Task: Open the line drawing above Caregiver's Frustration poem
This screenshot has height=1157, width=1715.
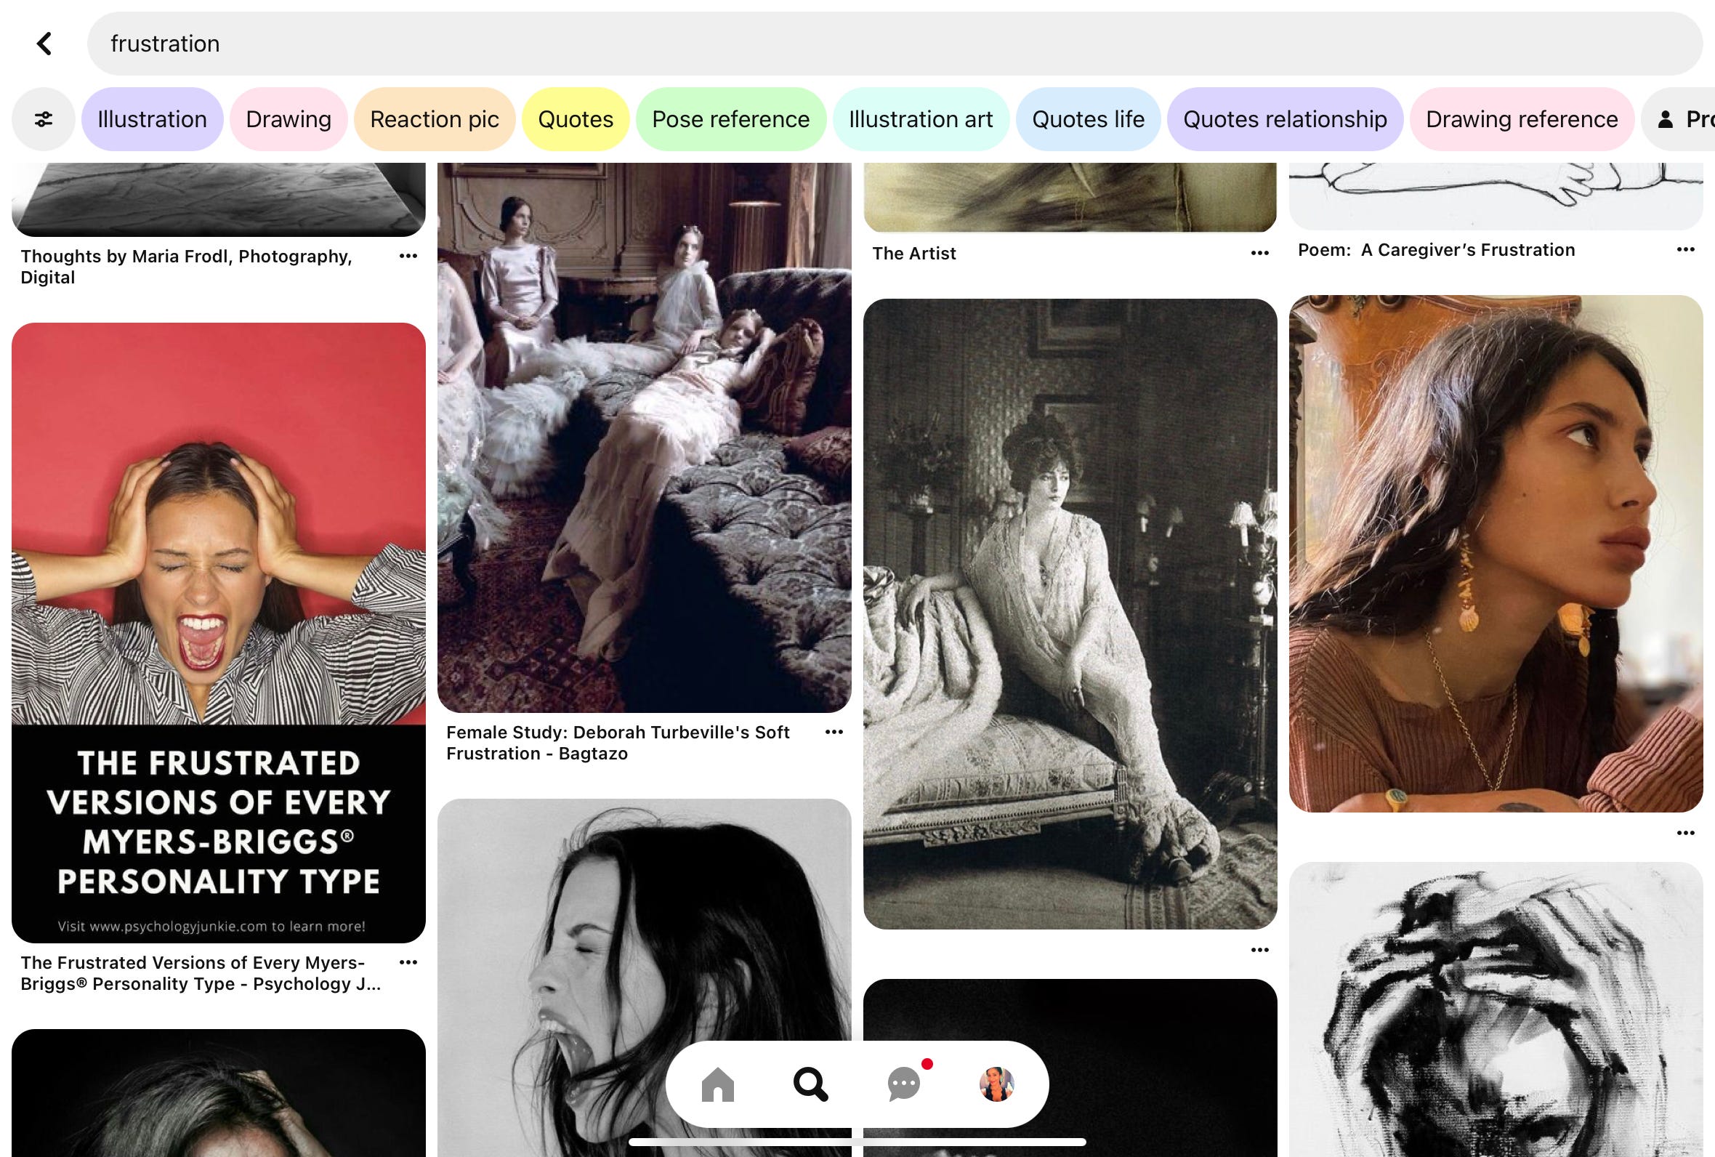Action: point(1496,196)
